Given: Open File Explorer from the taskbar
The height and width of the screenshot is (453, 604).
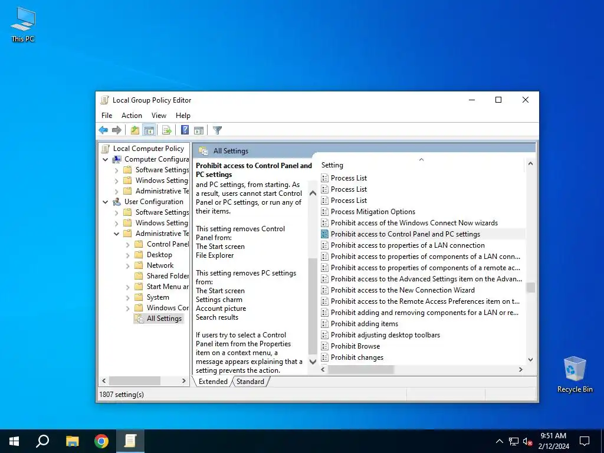Looking at the screenshot, I should coord(72,441).
